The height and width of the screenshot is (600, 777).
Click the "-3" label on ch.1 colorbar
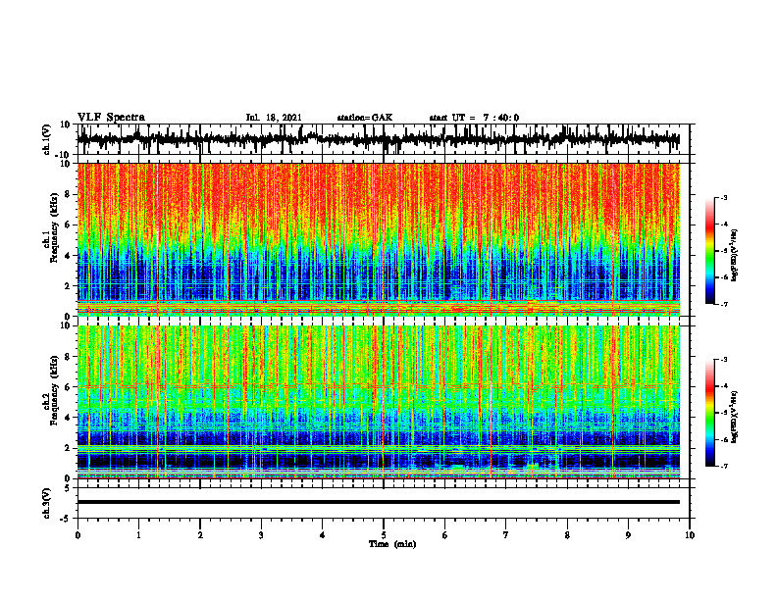click(x=724, y=197)
